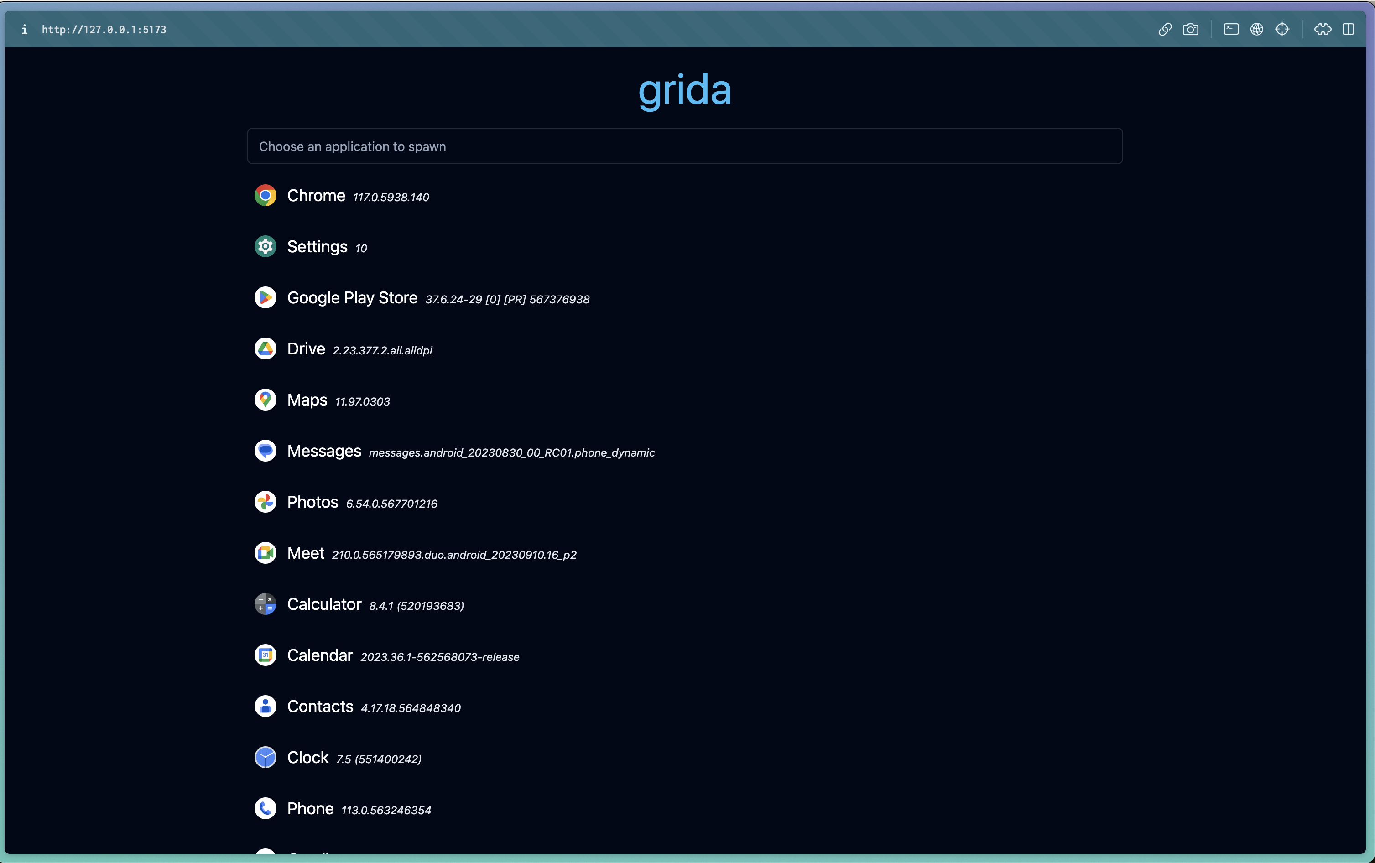
Task: Click the copy link icon in toolbar
Action: 1165,29
